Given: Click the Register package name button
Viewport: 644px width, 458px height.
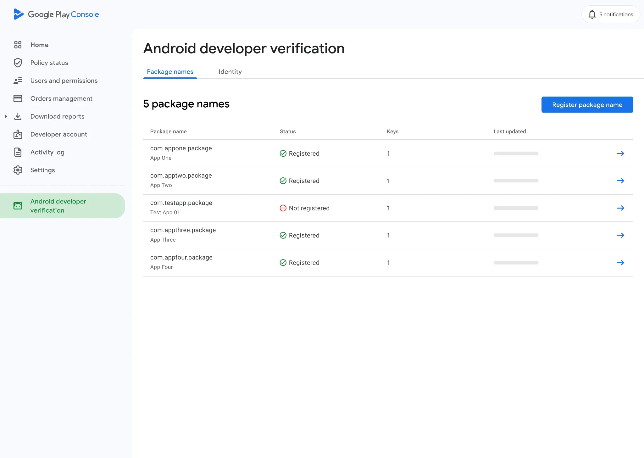Looking at the screenshot, I should pyautogui.click(x=587, y=104).
